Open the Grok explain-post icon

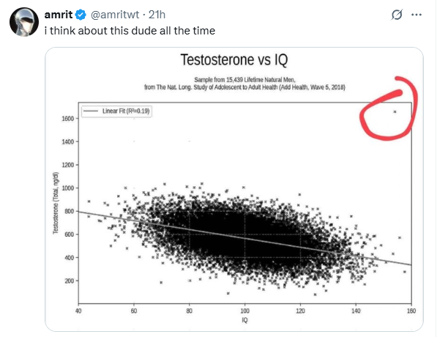point(397,15)
